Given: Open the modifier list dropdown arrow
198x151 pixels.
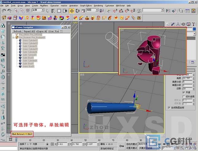Looking at the screenshot, I should pos(194,34).
